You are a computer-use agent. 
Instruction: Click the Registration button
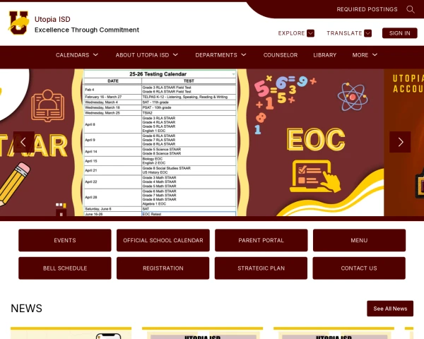tap(163, 268)
